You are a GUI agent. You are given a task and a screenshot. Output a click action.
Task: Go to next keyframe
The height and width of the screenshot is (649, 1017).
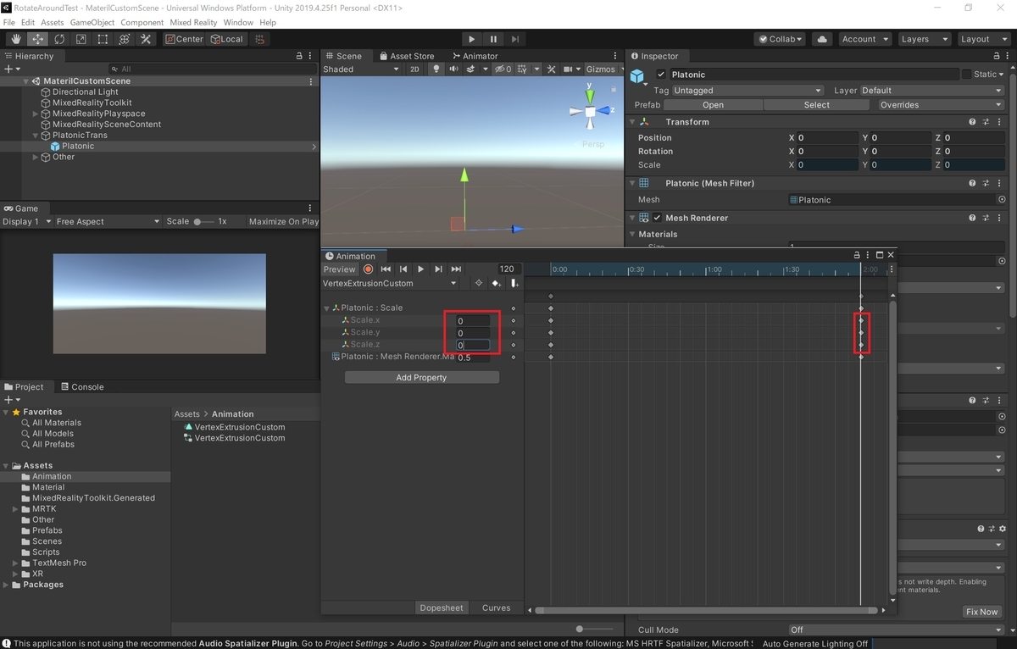tap(438, 269)
